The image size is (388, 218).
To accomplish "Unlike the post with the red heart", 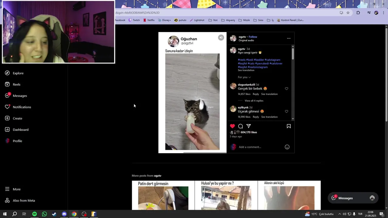I will 232,126.
